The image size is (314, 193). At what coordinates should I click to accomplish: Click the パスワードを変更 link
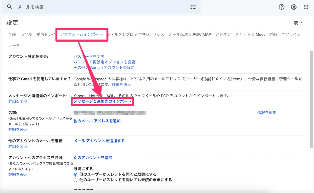pyautogui.click(x=89, y=56)
